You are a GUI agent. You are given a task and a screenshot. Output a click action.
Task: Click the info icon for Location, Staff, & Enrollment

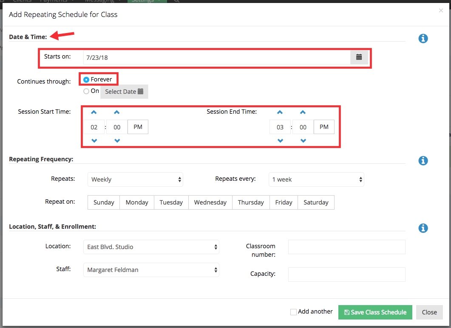[423, 228]
